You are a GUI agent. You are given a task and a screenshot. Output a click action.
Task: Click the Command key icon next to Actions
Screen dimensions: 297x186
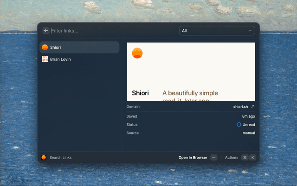(x=245, y=158)
